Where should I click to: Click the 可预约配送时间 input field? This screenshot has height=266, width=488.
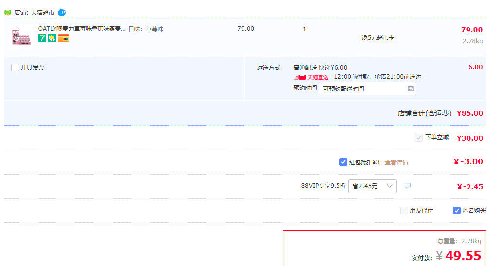[x=368, y=89]
